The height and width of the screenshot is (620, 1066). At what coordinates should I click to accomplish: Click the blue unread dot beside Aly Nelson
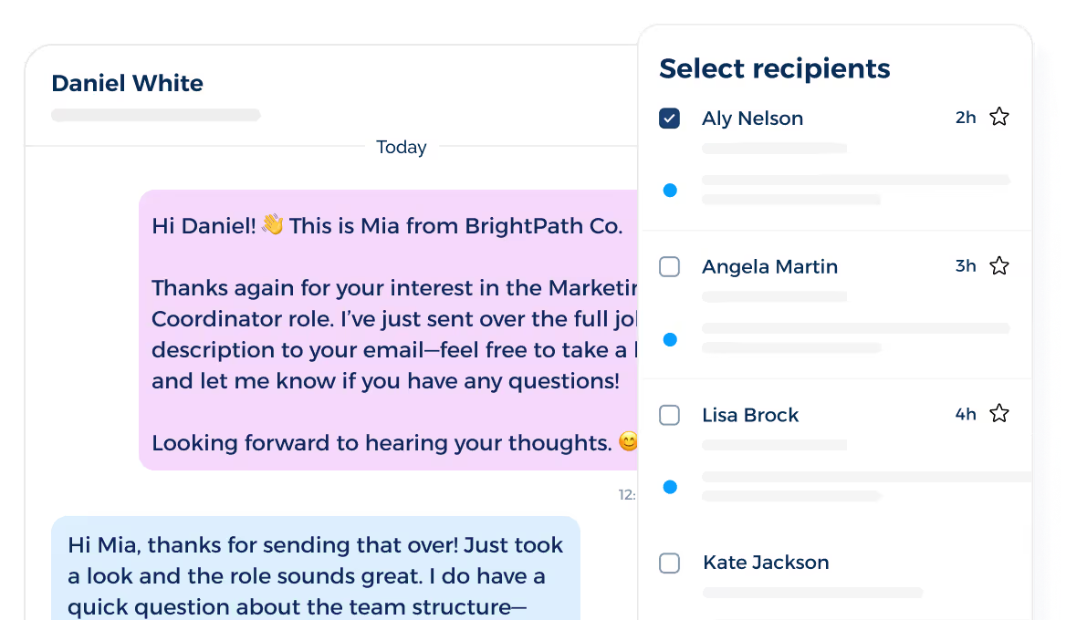(x=670, y=190)
